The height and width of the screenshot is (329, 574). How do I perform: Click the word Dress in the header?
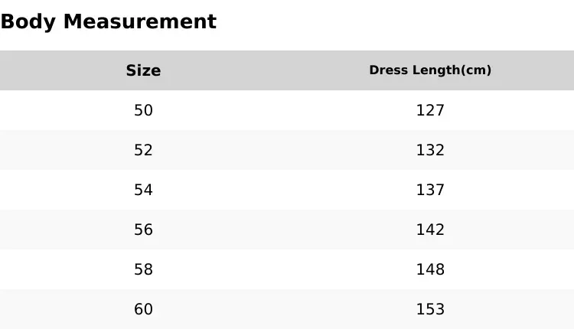(389, 70)
